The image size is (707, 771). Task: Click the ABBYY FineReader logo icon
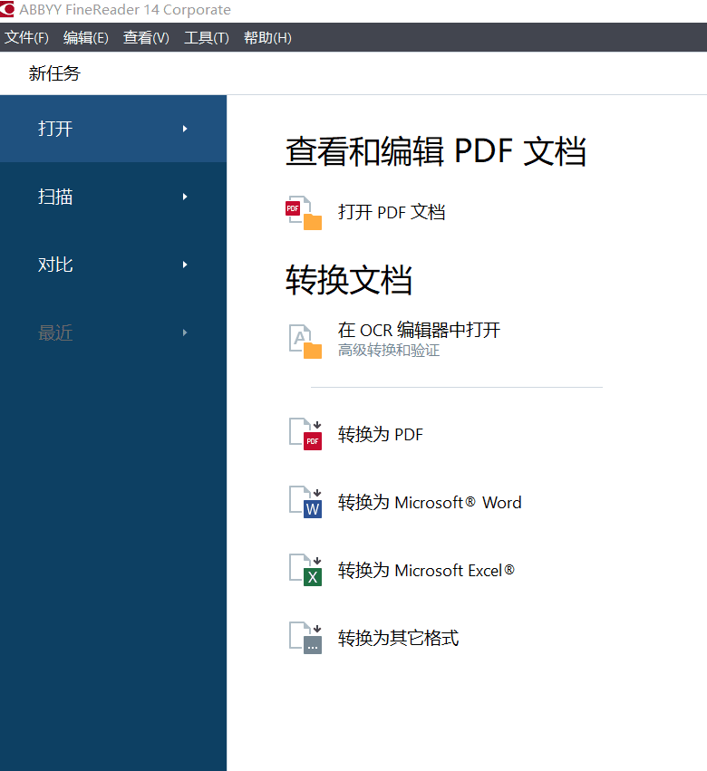7,9
